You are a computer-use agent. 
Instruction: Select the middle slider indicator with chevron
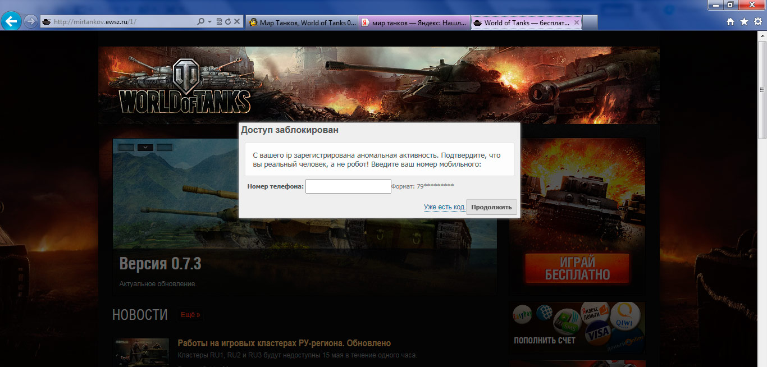145,148
